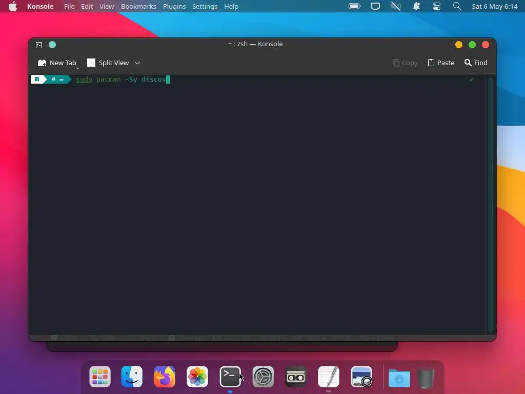Open the Plugins menu
The height and width of the screenshot is (394, 525).
click(x=174, y=6)
